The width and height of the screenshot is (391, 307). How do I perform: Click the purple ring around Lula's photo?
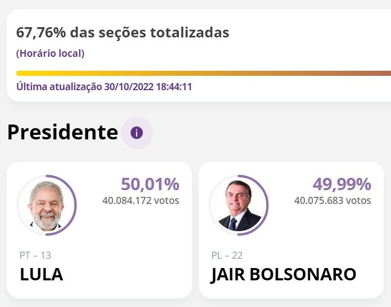75,205
